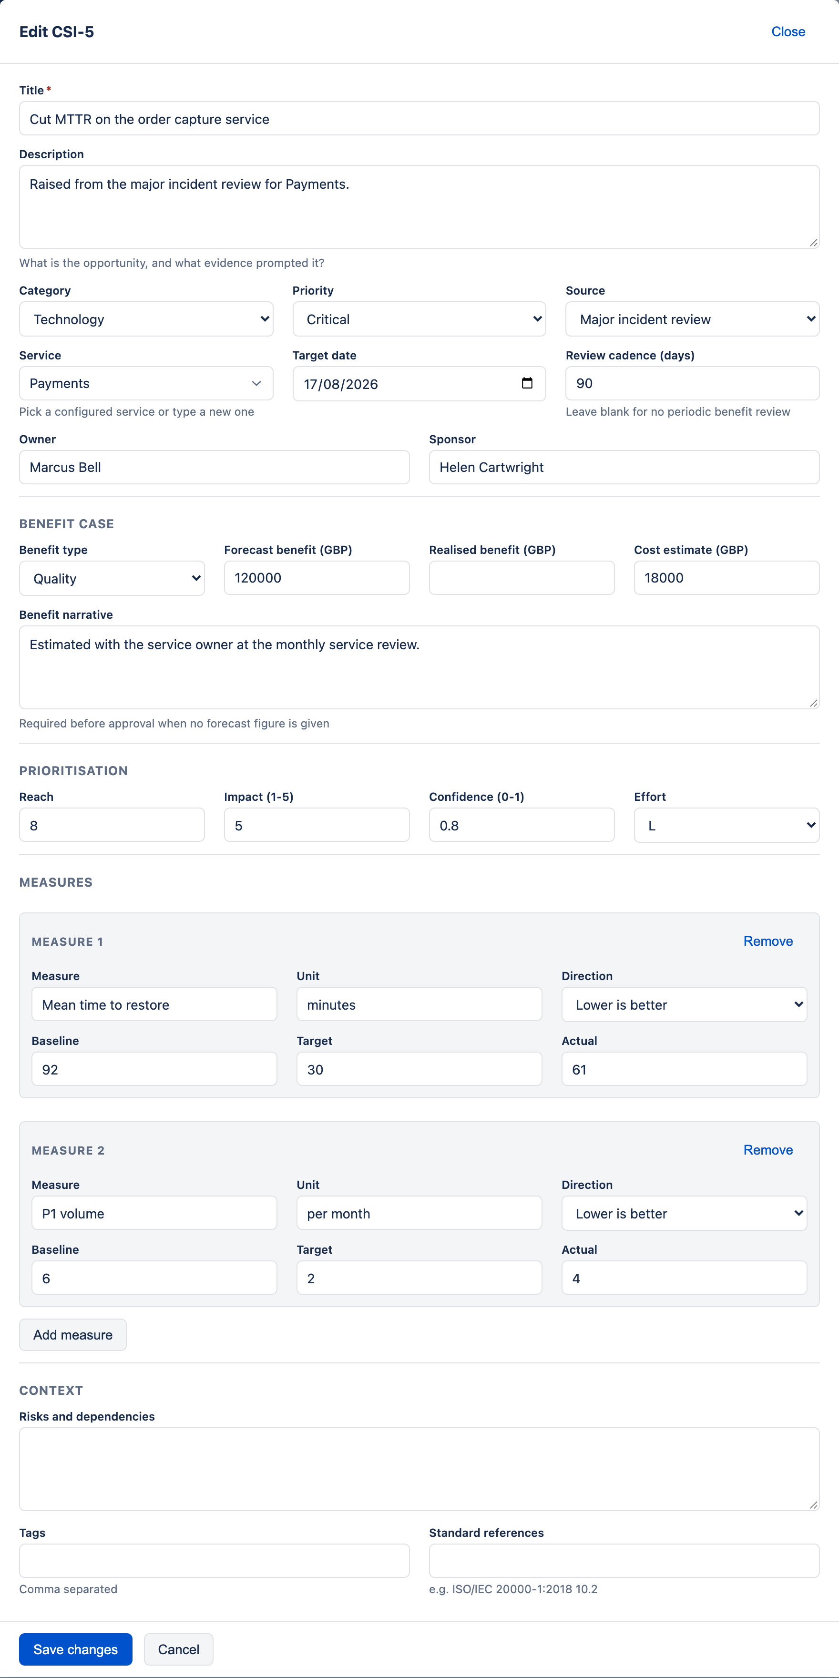This screenshot has width=839, height=1678.
Task: Click Measure 2 Baseline field showing 6
Action: pos(154,1278)
